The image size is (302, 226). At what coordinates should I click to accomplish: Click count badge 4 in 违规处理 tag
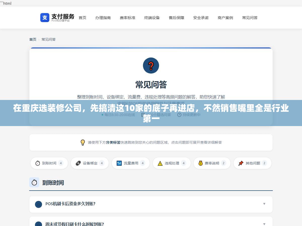coord(183,163)
